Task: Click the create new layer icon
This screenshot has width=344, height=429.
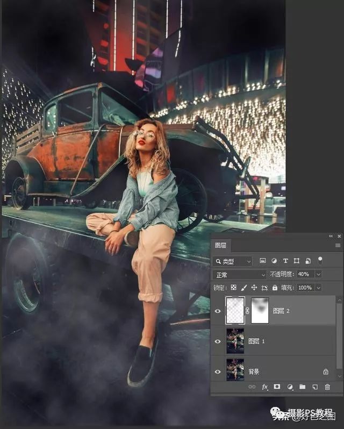Action: pos(314,387)
